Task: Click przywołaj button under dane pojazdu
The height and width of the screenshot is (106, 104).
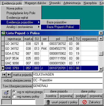Action: [x=66, y=96]
